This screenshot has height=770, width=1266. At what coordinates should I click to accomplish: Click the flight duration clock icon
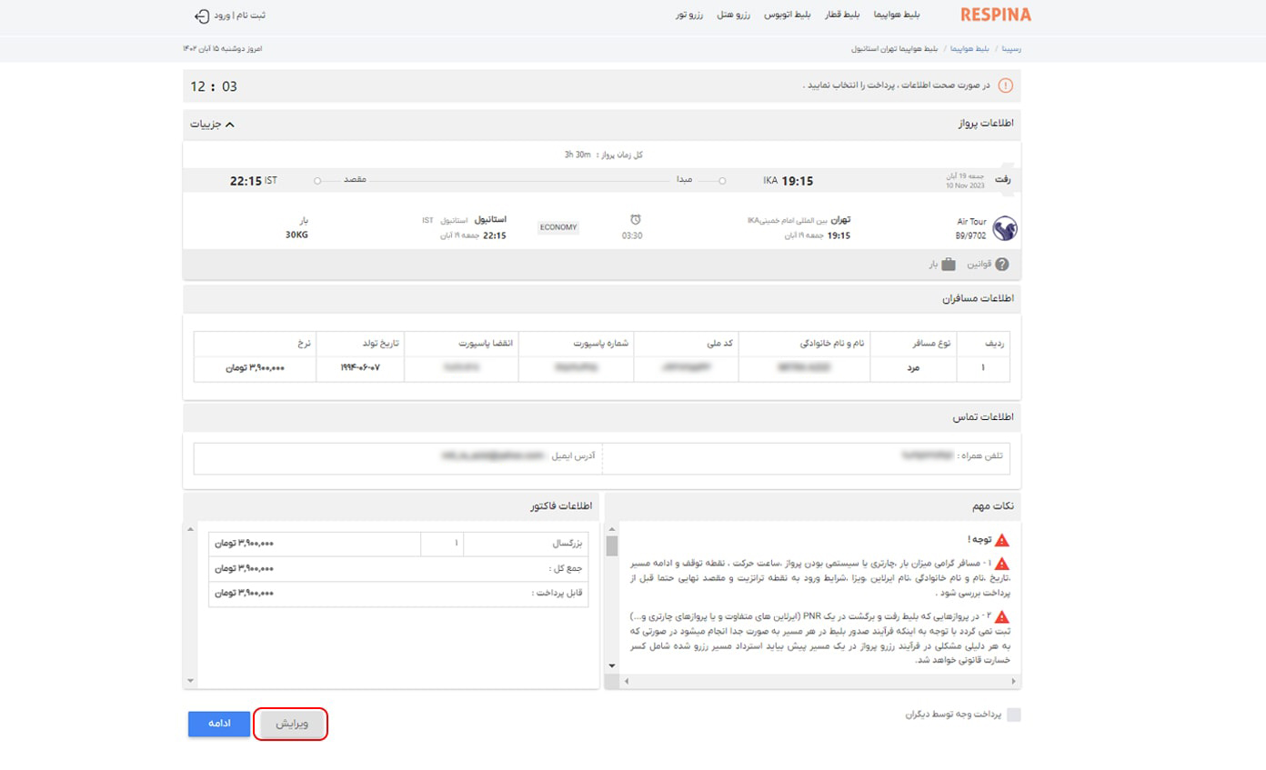pyautogui.click(x=636, y=219)
